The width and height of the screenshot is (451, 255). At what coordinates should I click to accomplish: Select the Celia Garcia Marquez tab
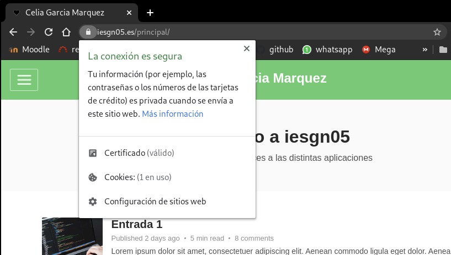[72, 13]
